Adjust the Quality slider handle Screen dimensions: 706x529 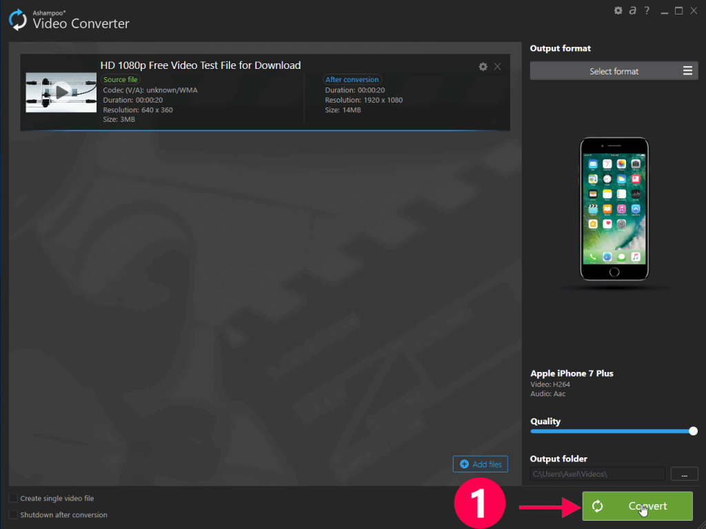pyautogui.click(x=694, y=431)
